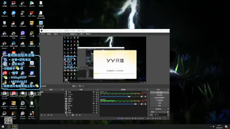Open the taskbar clock and date
The height and width of the screenshot is (129, 230).
219,127
